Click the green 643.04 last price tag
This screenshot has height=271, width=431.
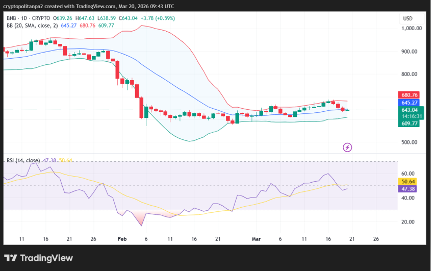(408, 110)
